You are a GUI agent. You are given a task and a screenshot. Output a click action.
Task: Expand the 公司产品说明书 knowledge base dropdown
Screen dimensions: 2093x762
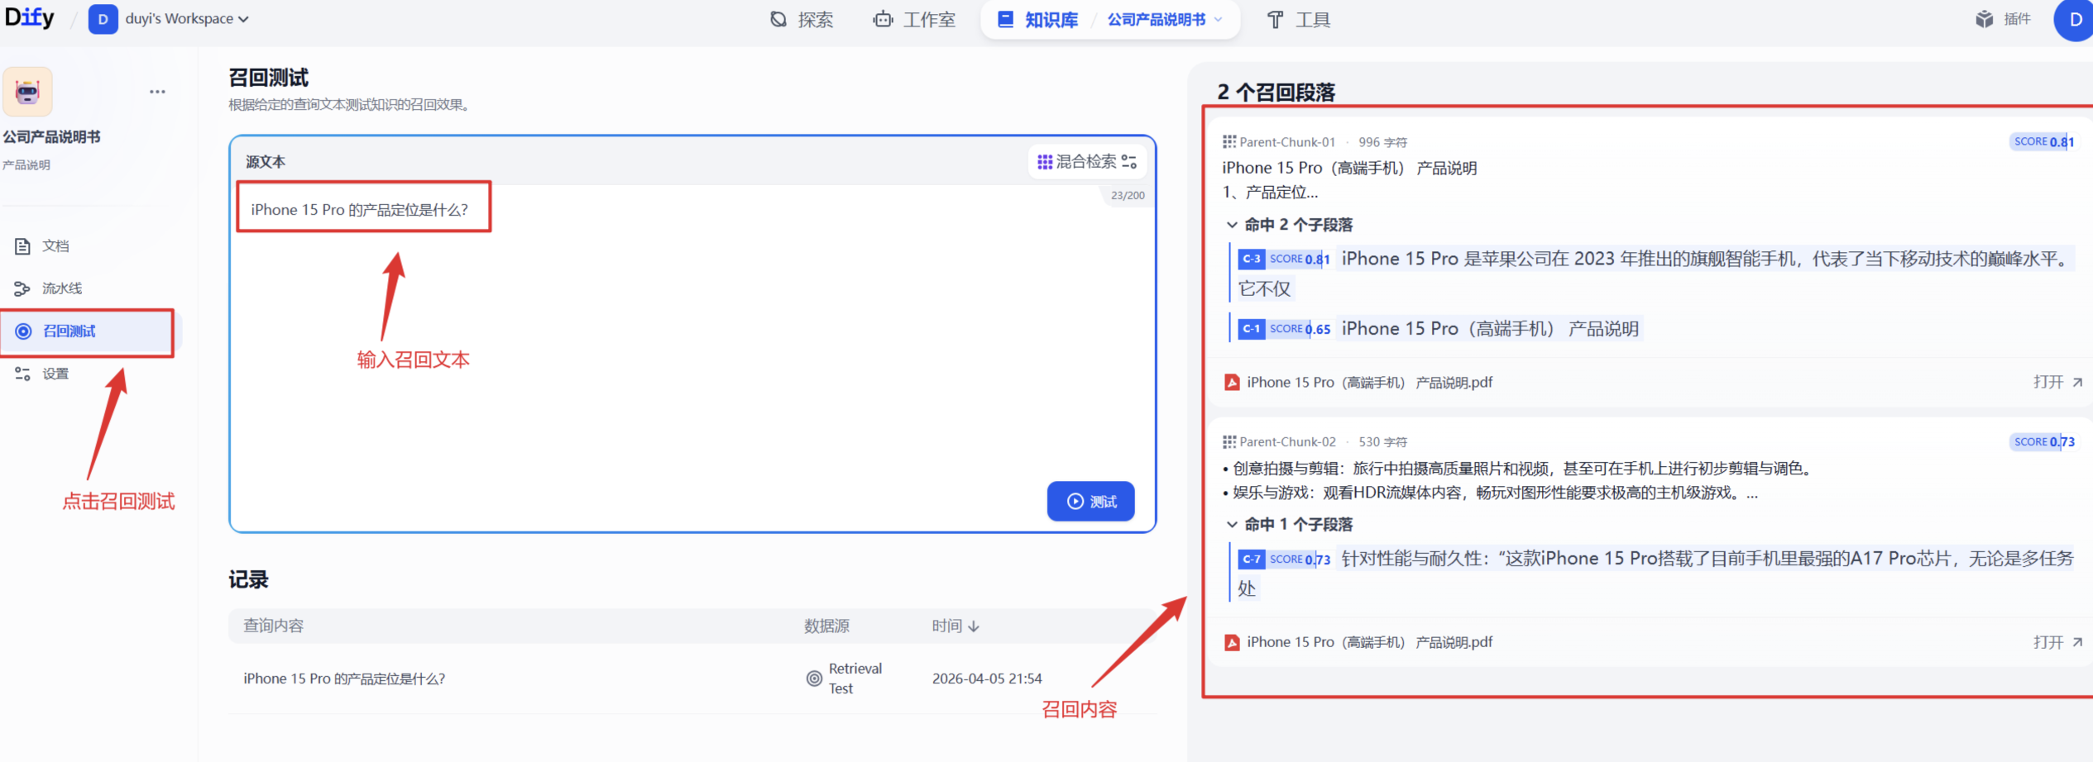(1164, 19)
